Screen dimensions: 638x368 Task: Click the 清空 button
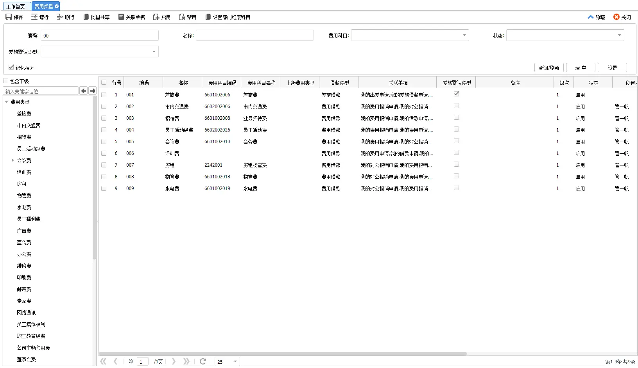[581, 68]
